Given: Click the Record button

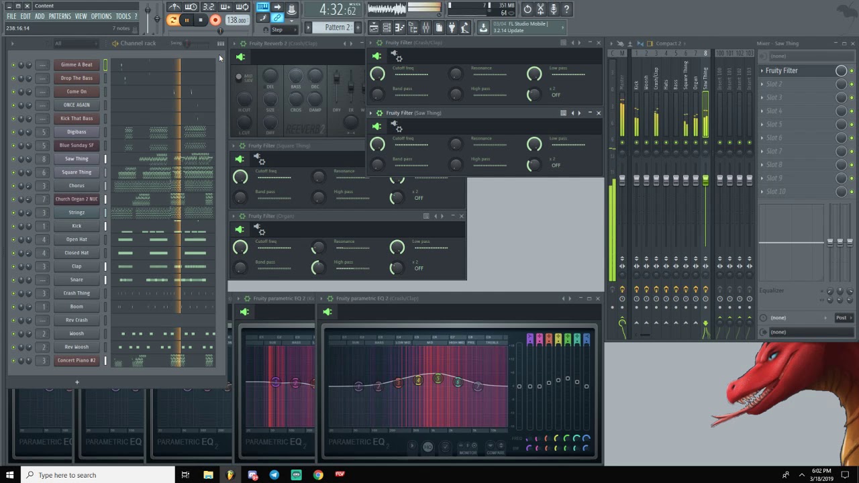Looking at the screenshot, I should 215,20.
